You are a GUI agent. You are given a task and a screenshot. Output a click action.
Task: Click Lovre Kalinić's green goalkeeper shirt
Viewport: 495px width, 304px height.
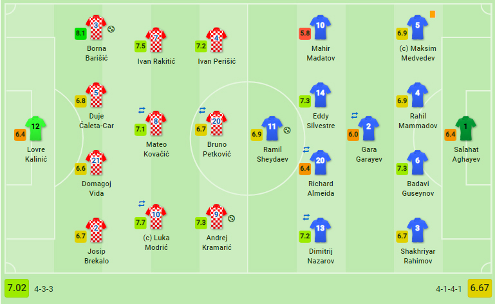[x=35, y=129]
